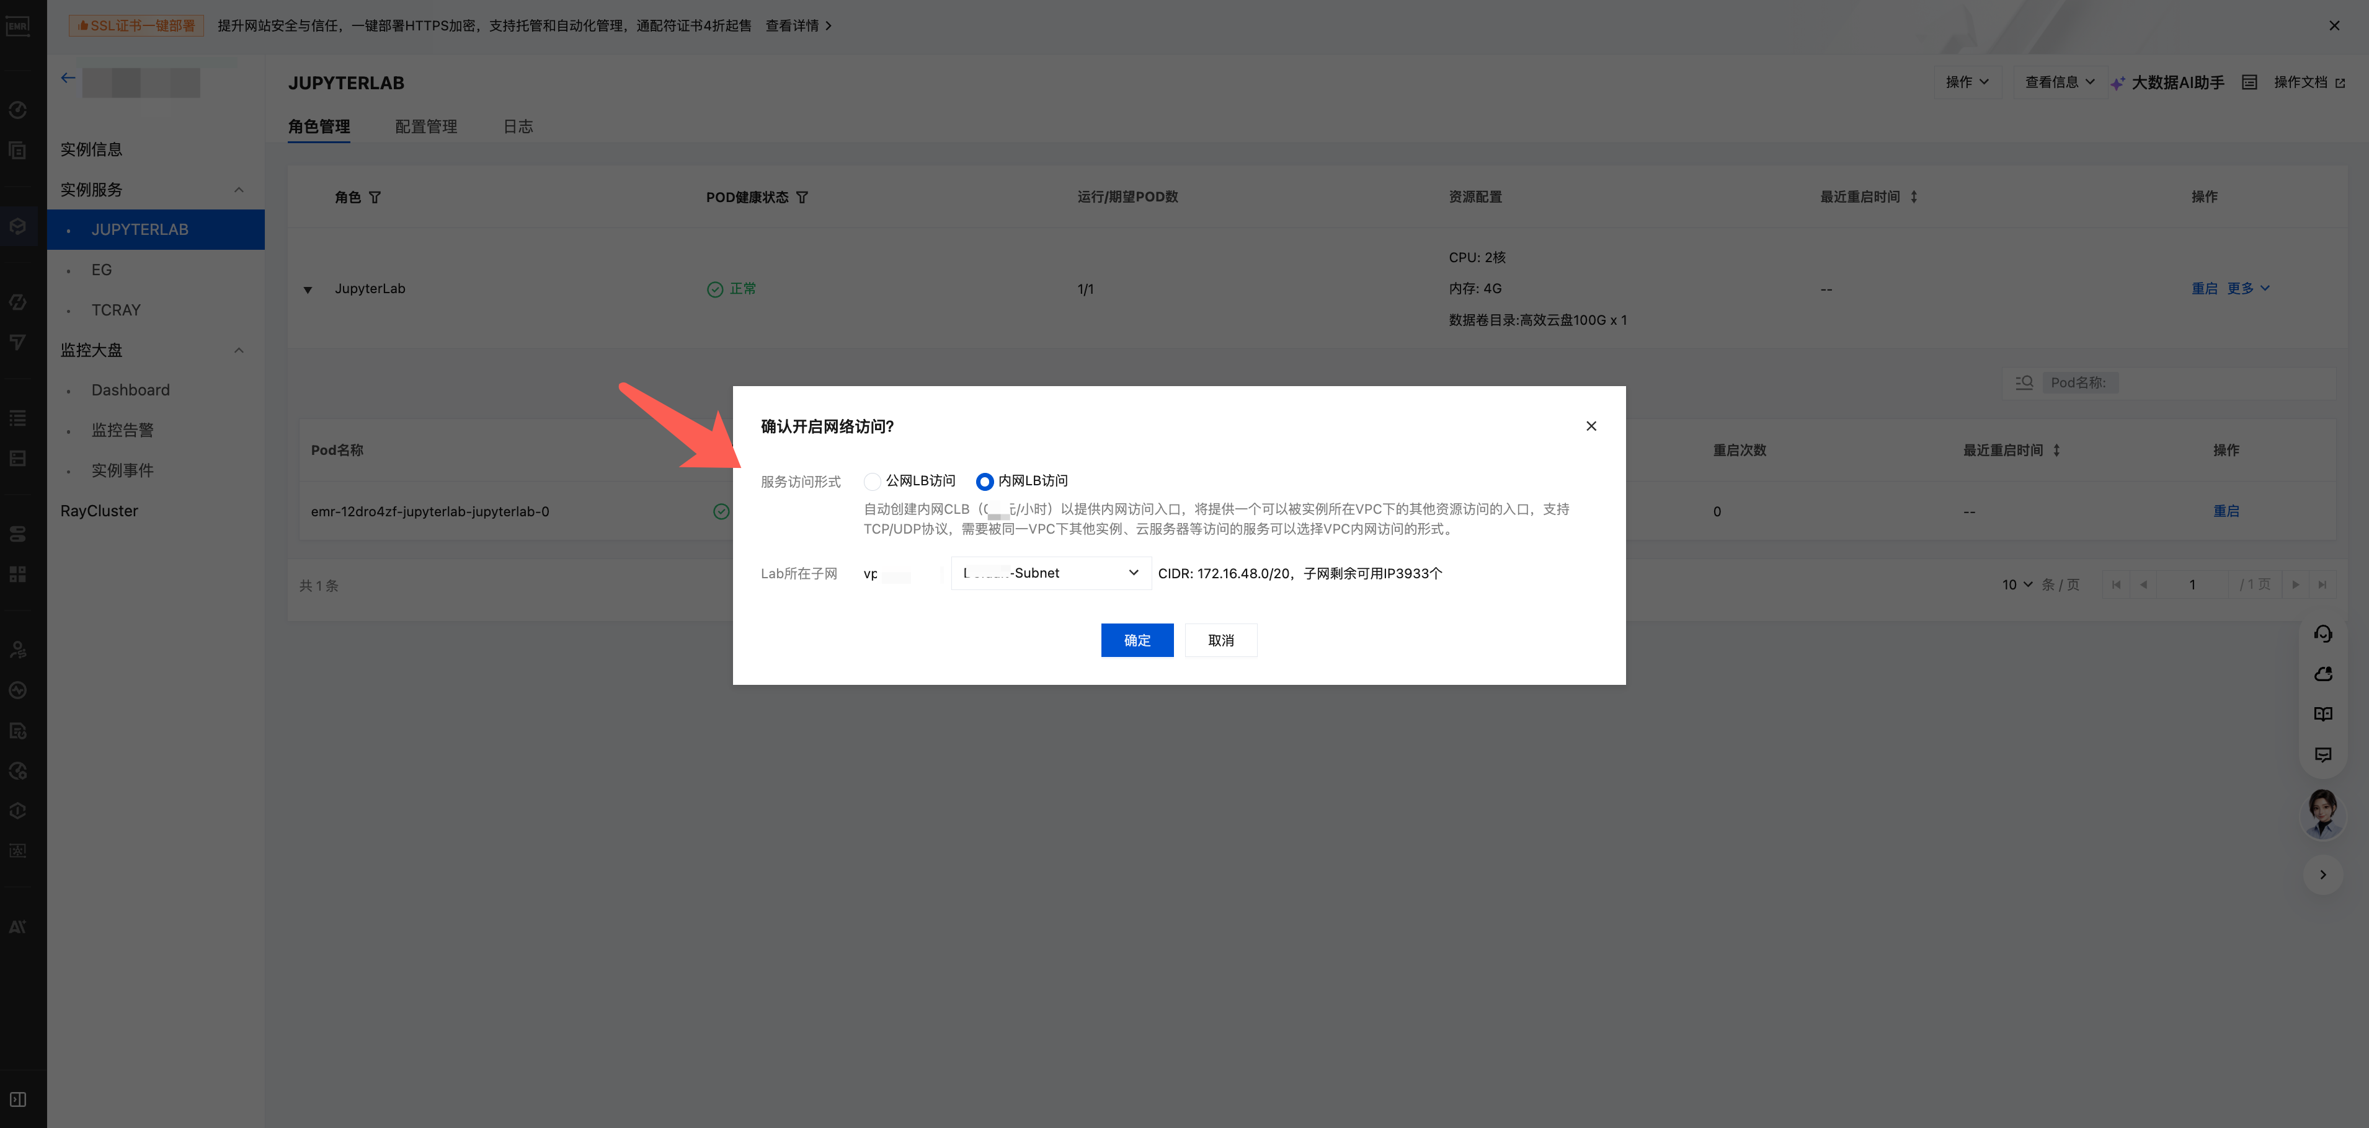Screen dimensions: 2369x1128
Task: Collapse the JupyterLab role row triangle
Action: tap(308, 289)
